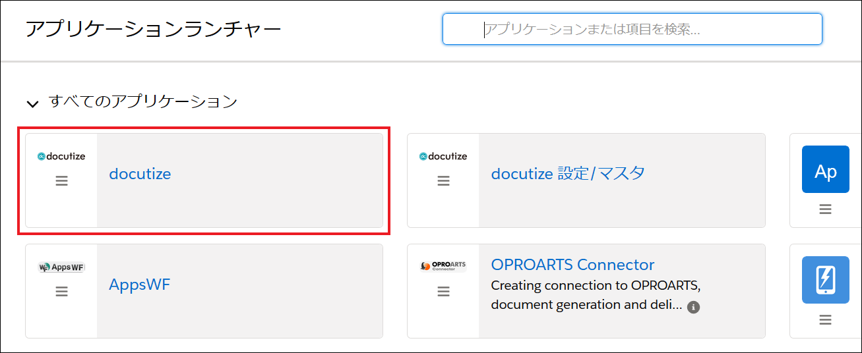Open the docutize 設定/マスタ app link
Image resolution: width=862 pixels, height=353 pixels.
pos(568,173)
